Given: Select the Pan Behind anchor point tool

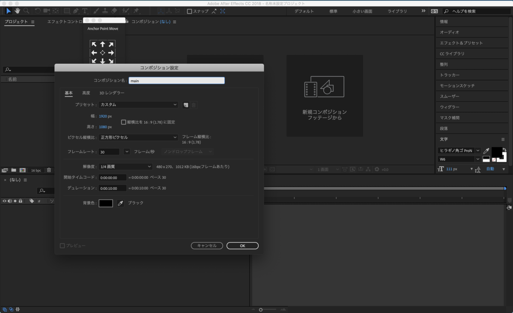Looking at the screenshot, I should pyautogui.click(x=56, y=11).
